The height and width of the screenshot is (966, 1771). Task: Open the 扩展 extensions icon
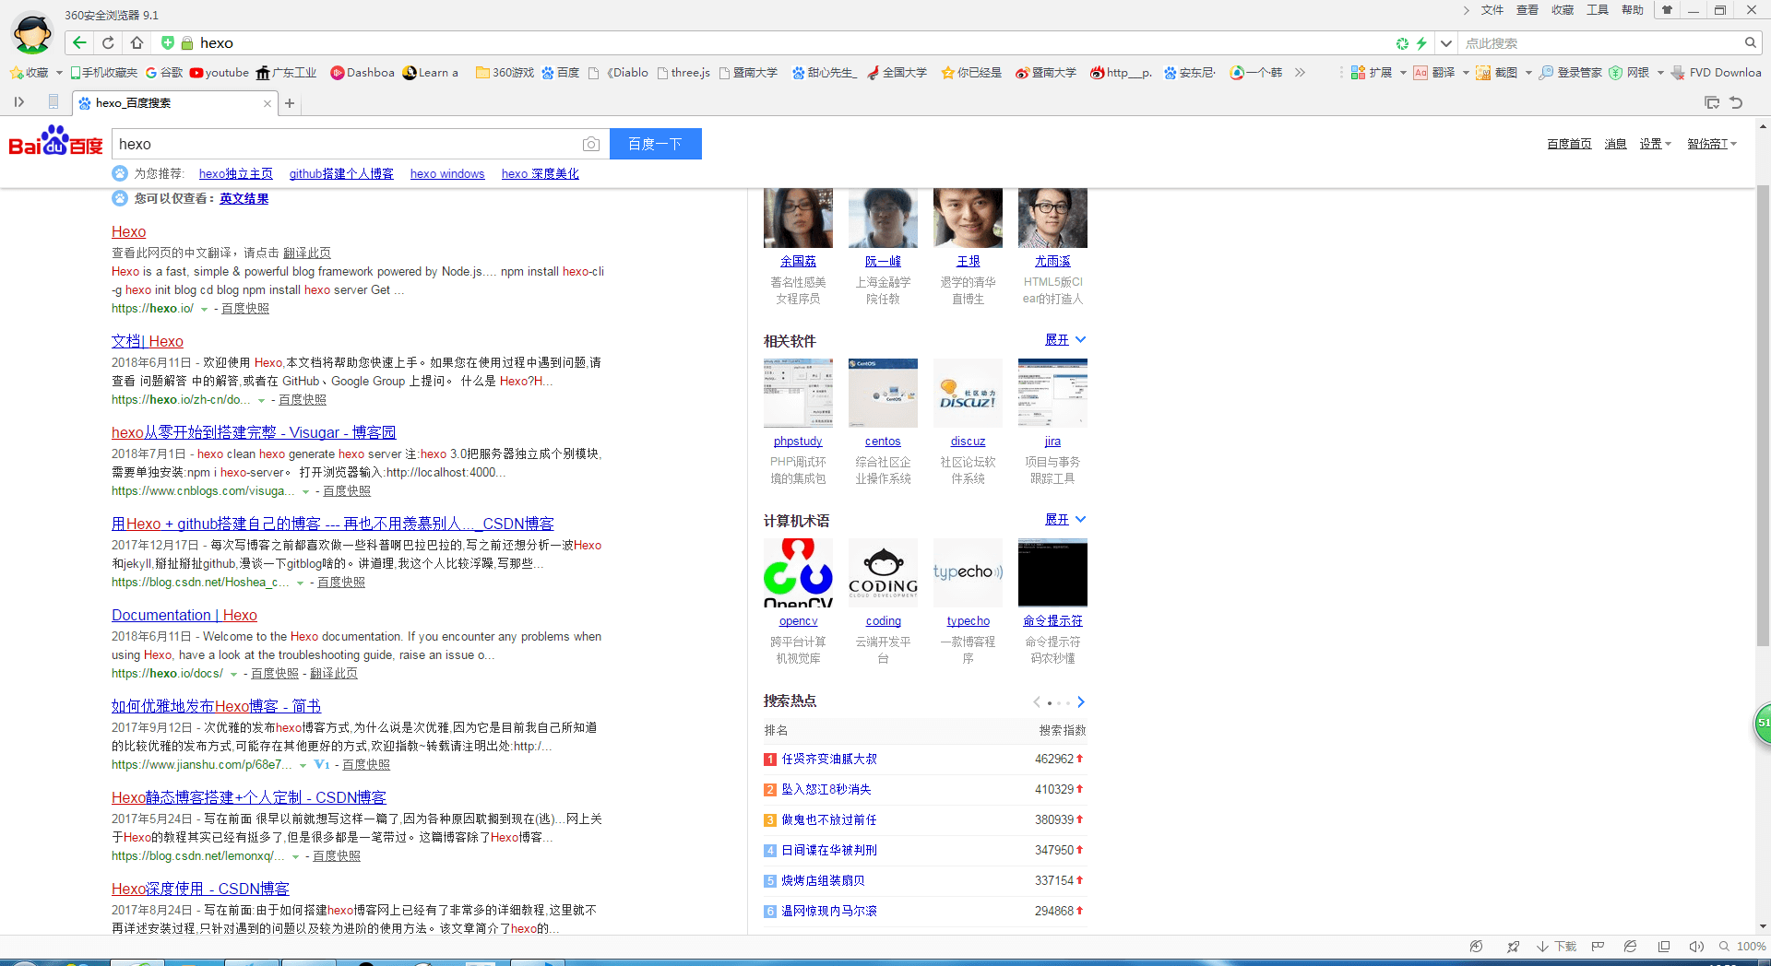click(x=1358, y=73)
